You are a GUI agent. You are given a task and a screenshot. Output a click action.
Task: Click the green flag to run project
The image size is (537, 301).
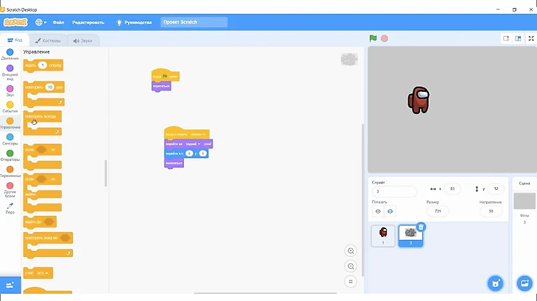pyautogui.click(x=373, y=38)
